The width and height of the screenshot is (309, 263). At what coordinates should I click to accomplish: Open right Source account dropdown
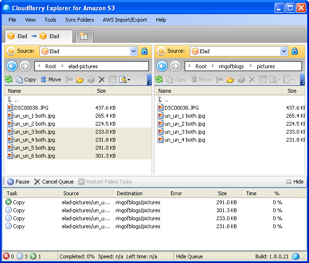point(284,51)
